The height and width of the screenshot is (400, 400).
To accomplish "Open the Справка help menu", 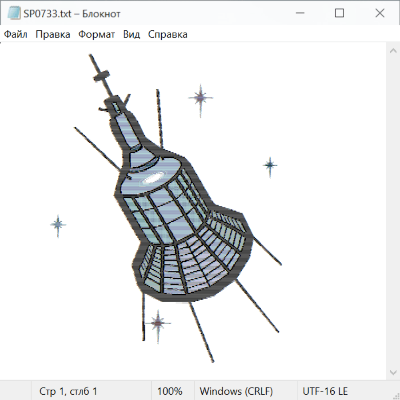I will (168, 34).
